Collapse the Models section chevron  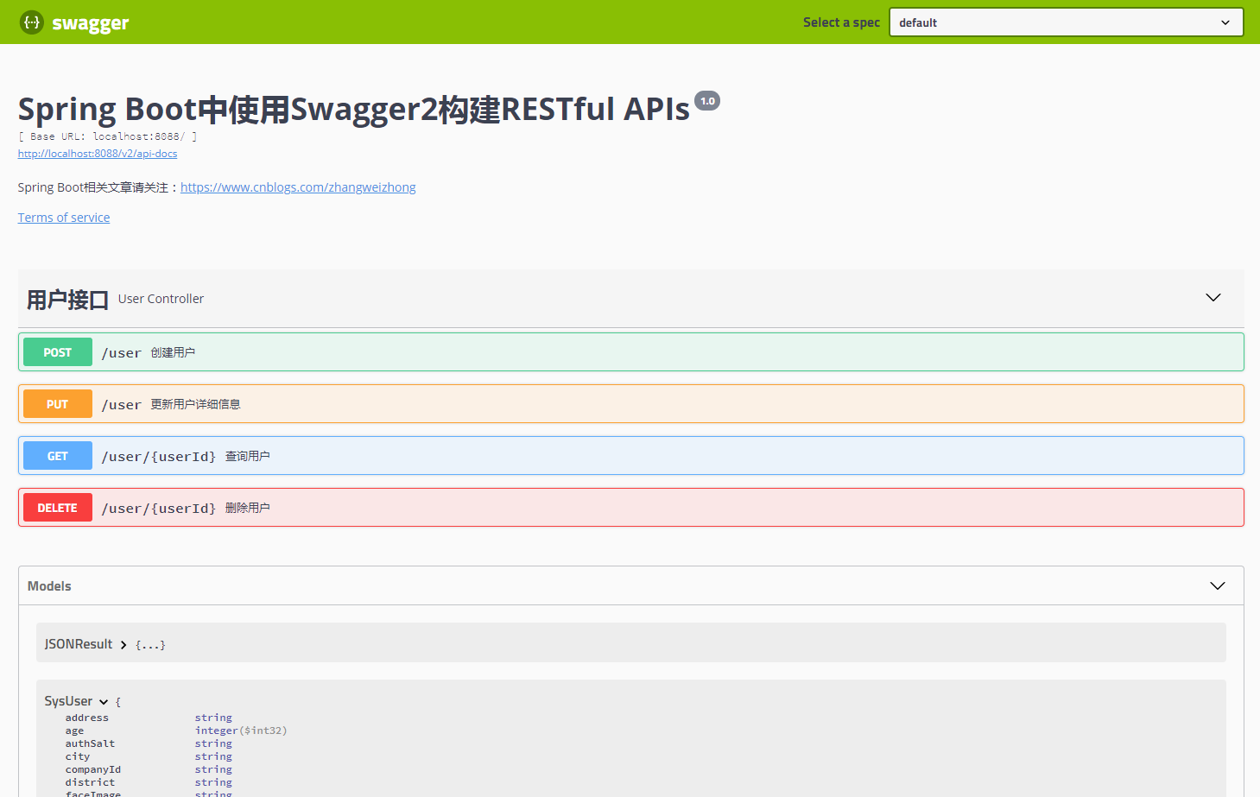click(x=1218, y=586)
